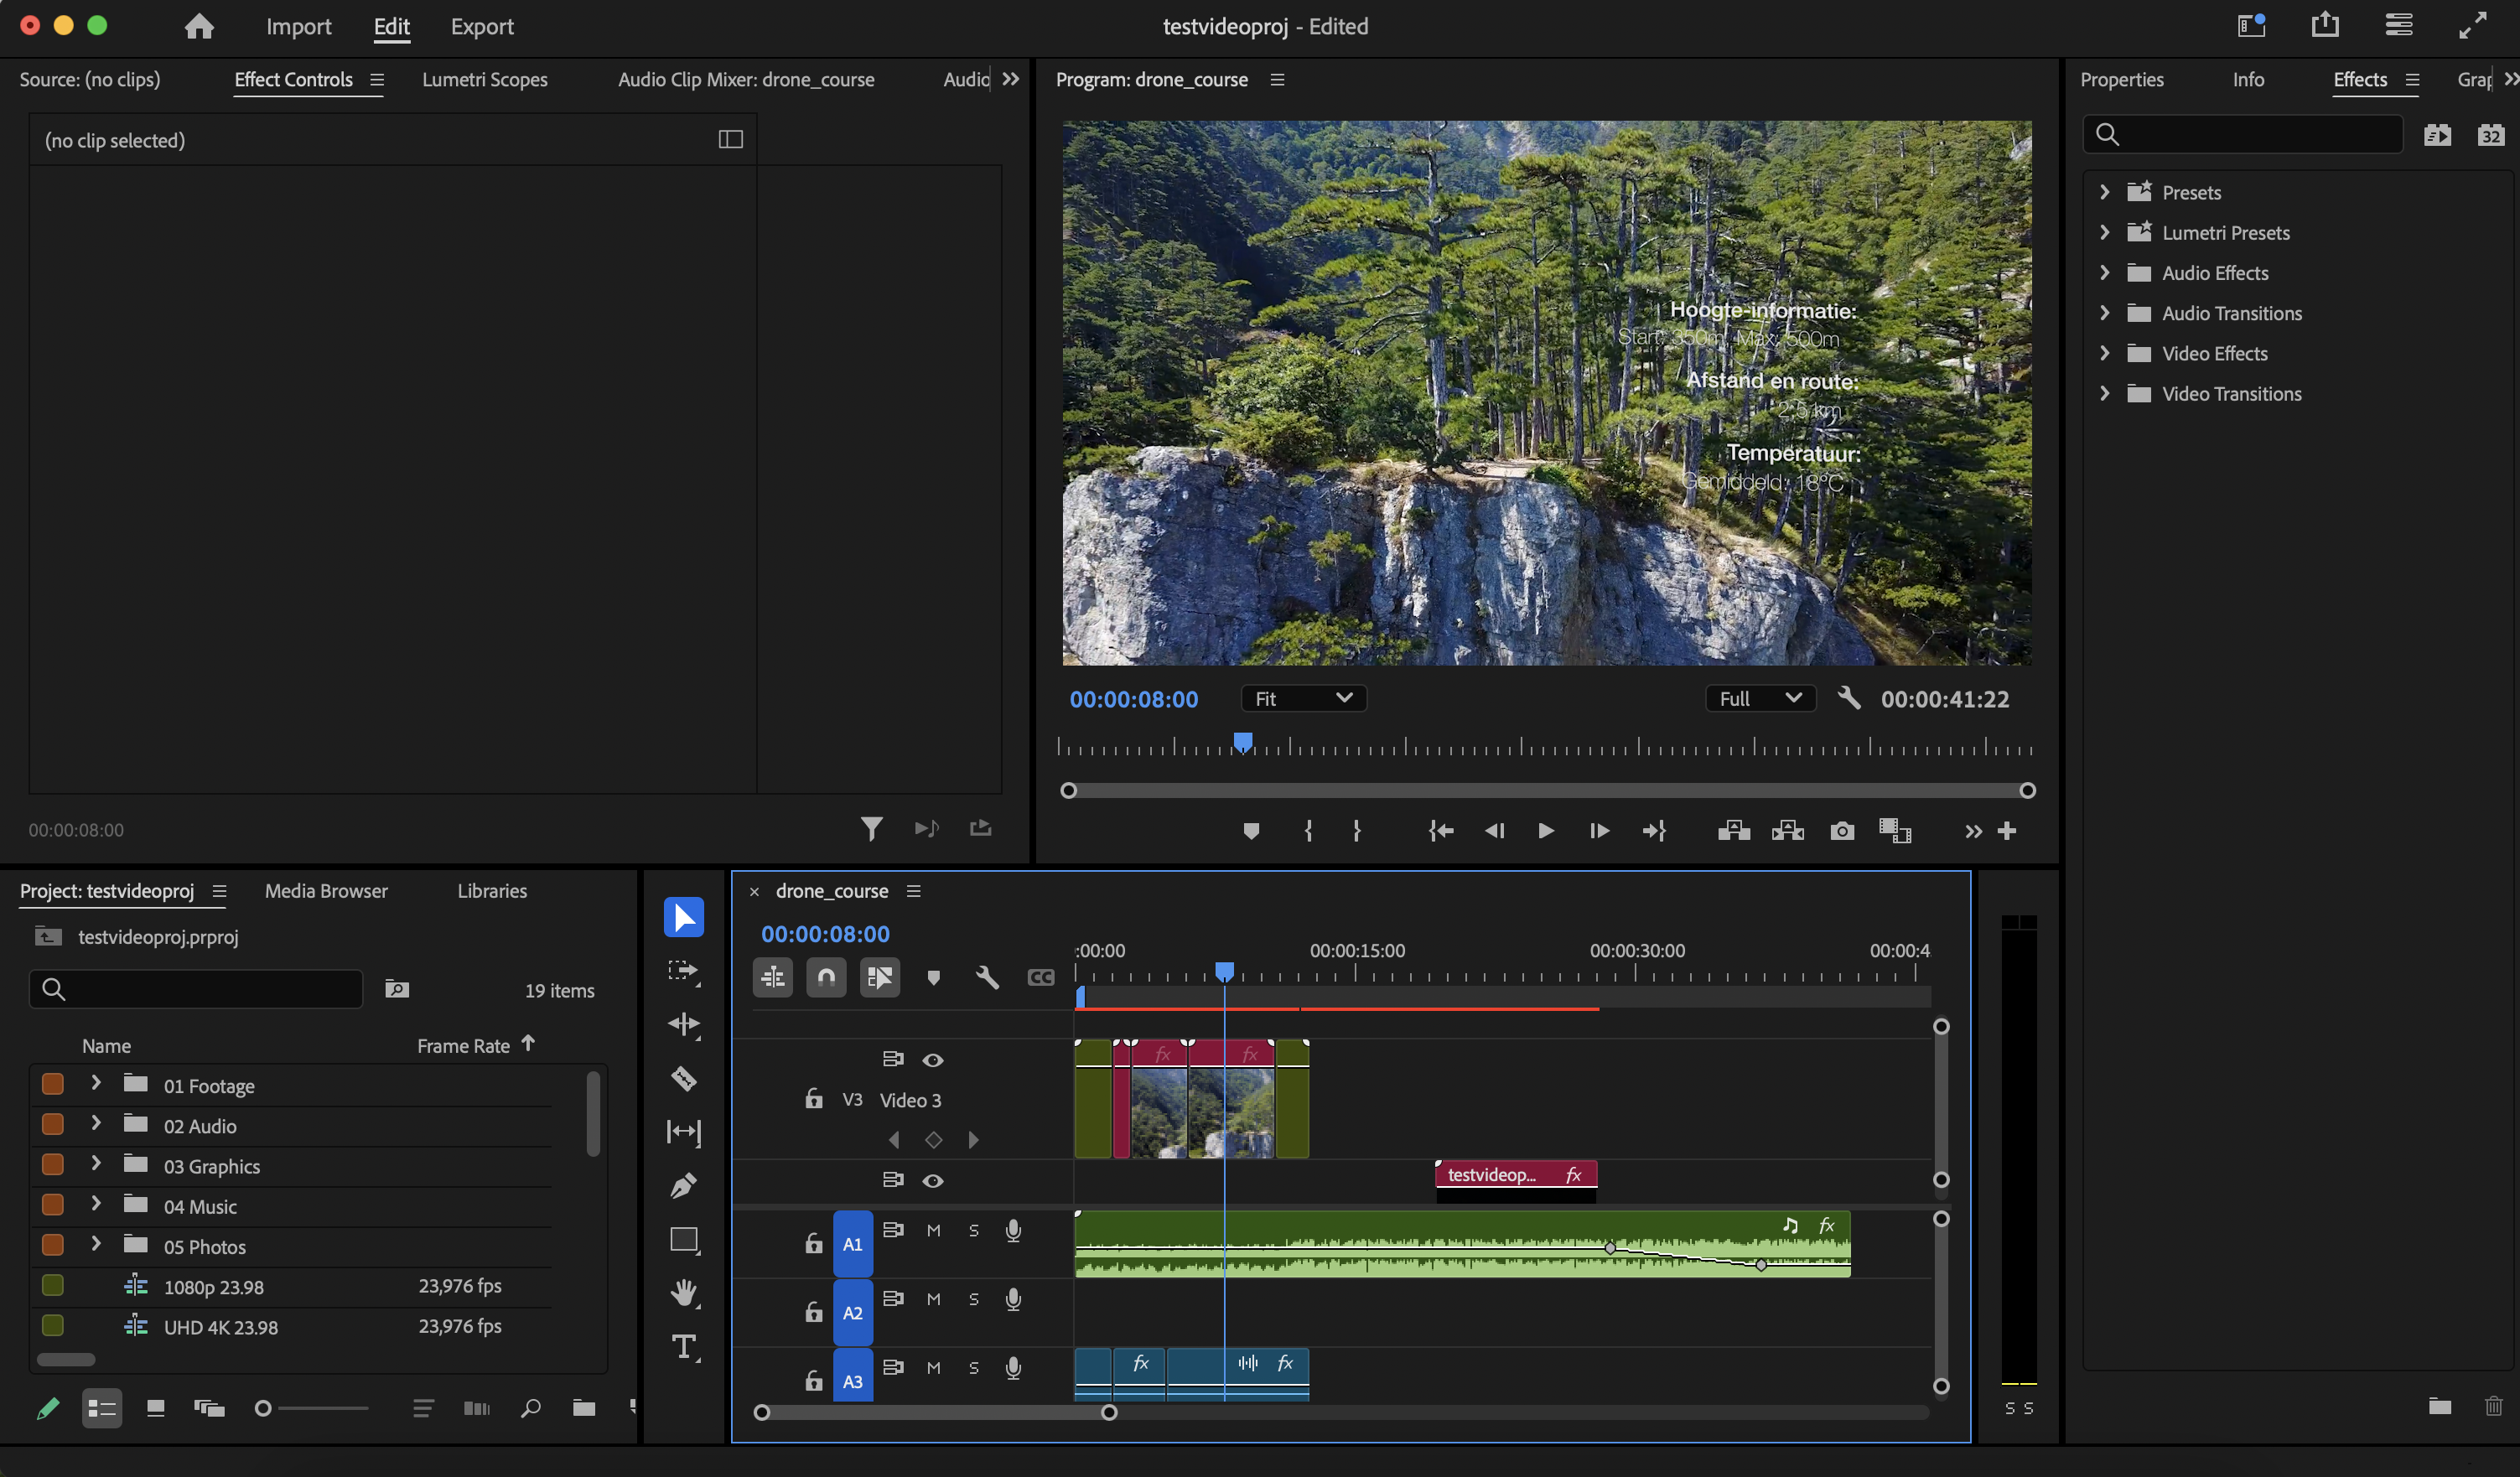2520x1477 pixels.
Task: Select the Hand tool
Action: [683, 1293]
